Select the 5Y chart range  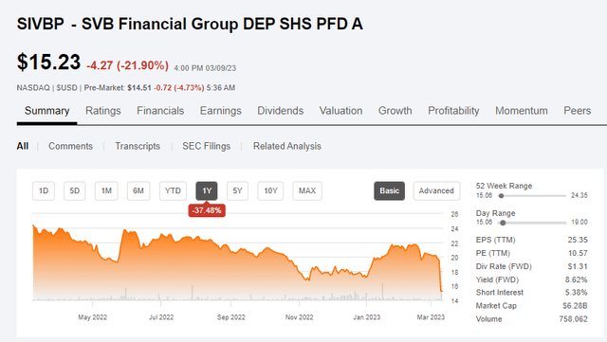point(237,190)
